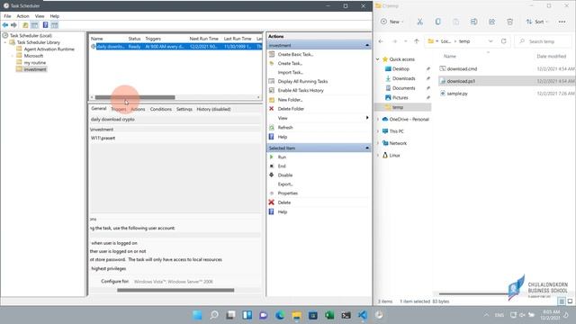The image size is (576, 324).
Task: Click the Delete trash icon in File Explorer
Action: (x=510, y=22)
